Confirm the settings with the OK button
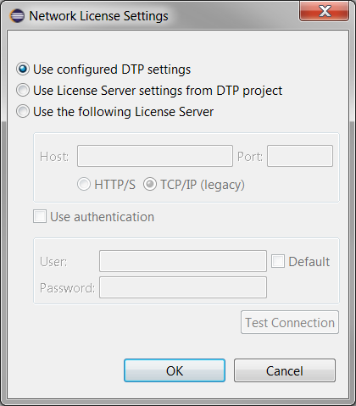This screenshot has height=406, width=356. (x=175, y=370)
